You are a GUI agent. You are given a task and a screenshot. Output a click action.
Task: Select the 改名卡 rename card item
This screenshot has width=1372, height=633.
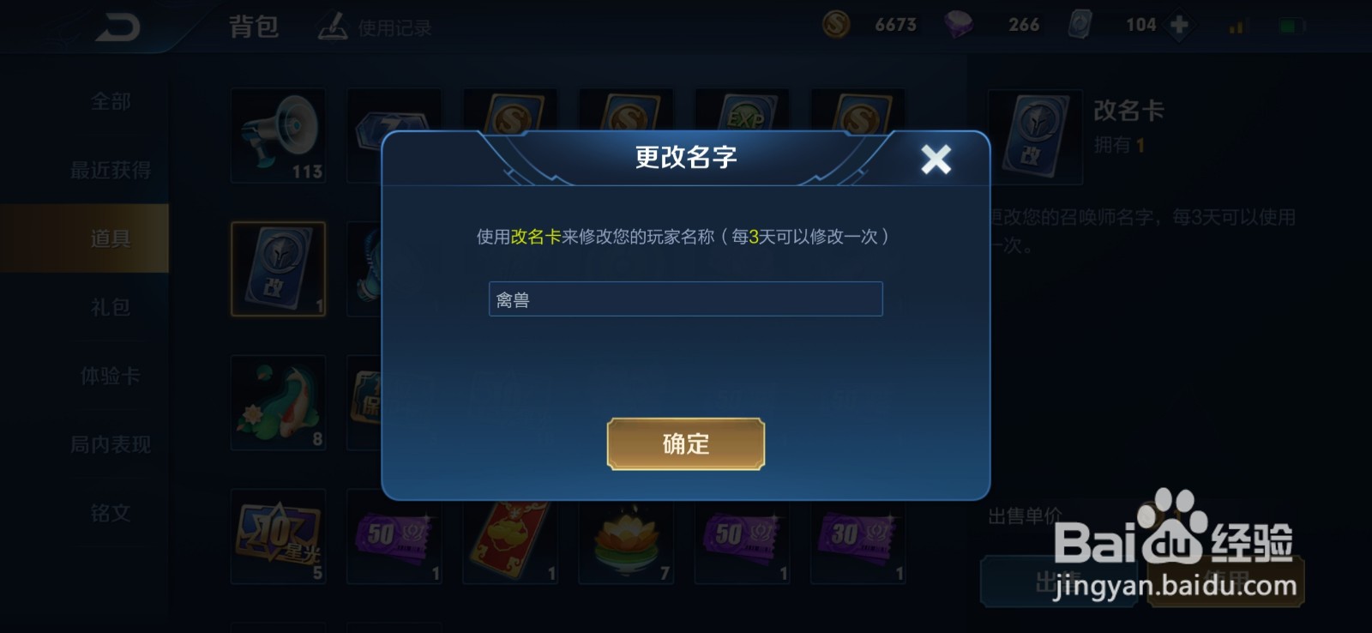coord(278,269)
